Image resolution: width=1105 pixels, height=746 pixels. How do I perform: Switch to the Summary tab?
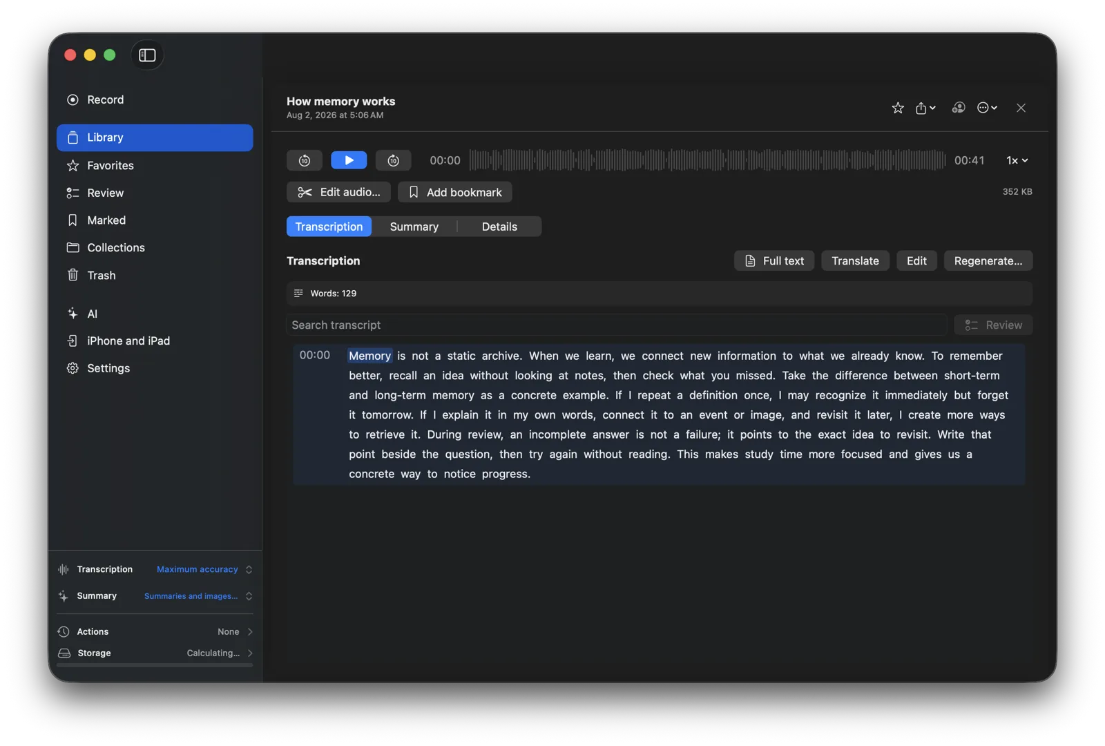(414, 227)
